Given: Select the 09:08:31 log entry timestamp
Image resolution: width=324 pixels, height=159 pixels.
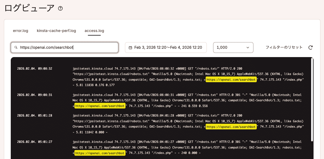Looking at the screenshot, I should 35,95.
